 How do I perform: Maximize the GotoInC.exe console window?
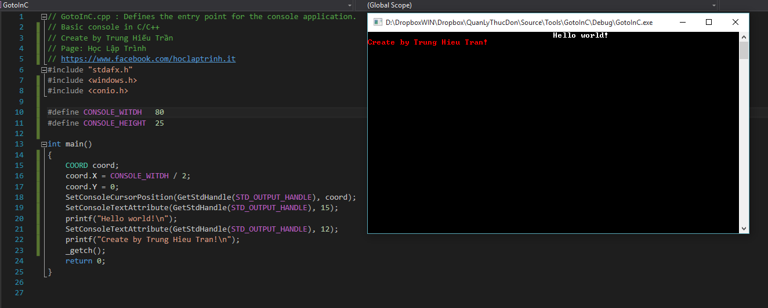click(709, 23)
